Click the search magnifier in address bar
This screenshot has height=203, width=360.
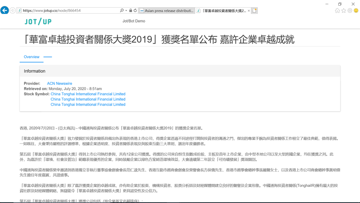pyautogui.click(x=122, y=10)
